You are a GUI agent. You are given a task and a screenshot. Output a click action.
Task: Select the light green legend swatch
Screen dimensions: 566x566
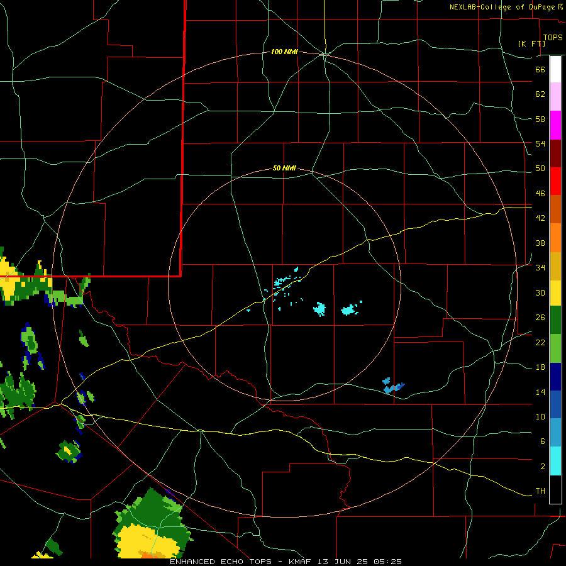click(555, 348)
